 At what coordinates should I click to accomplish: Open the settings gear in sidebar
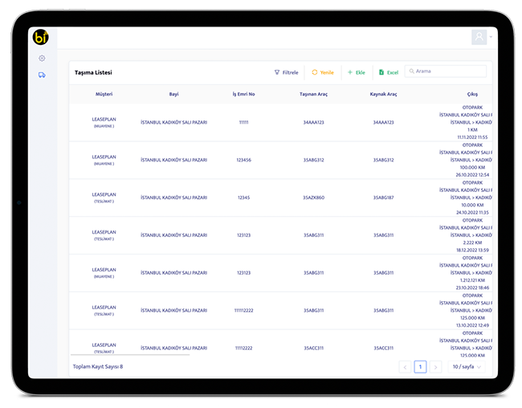click(42, 59)
